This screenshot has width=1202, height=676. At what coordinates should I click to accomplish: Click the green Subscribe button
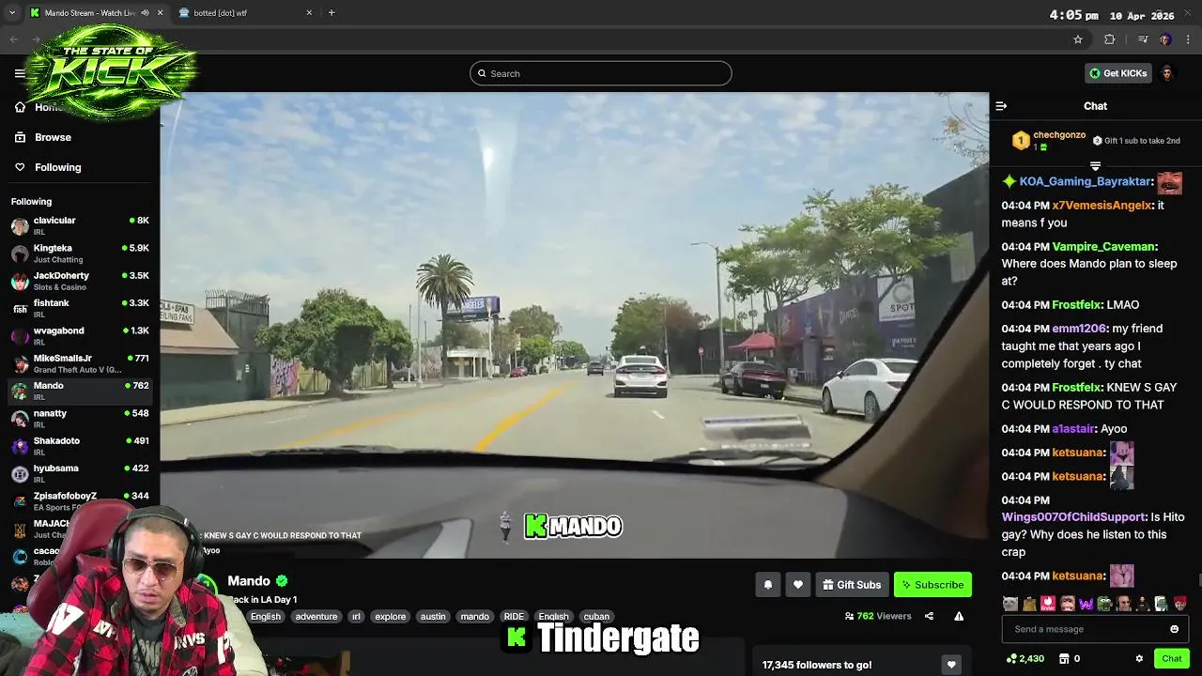[932, 585]
